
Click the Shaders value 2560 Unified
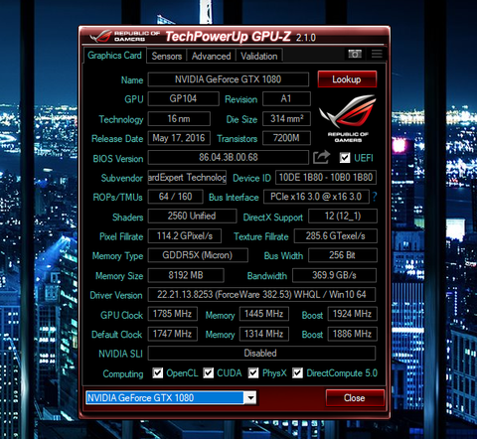[192, 216]
